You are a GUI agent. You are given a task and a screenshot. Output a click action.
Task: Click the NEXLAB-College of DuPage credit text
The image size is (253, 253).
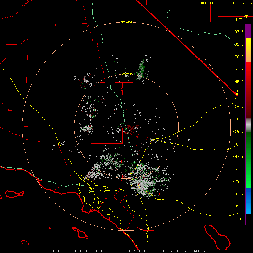click(224, 3)
